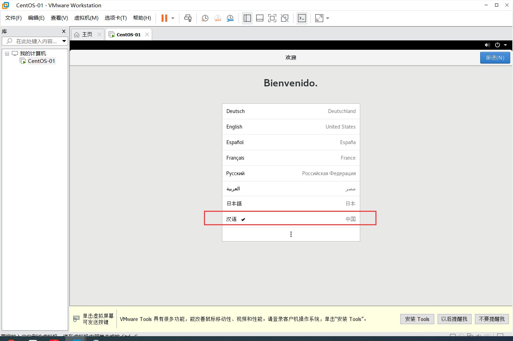Revert to the previous snapshot
This screenshot has width=513, height=341.
(217, 18)
